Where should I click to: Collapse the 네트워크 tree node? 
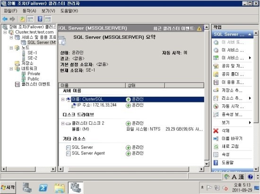coord(11,68)
